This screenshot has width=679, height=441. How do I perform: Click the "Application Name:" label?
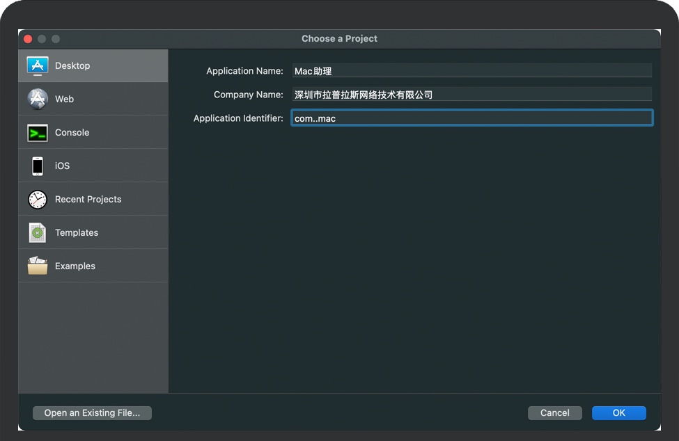point(244,71)
